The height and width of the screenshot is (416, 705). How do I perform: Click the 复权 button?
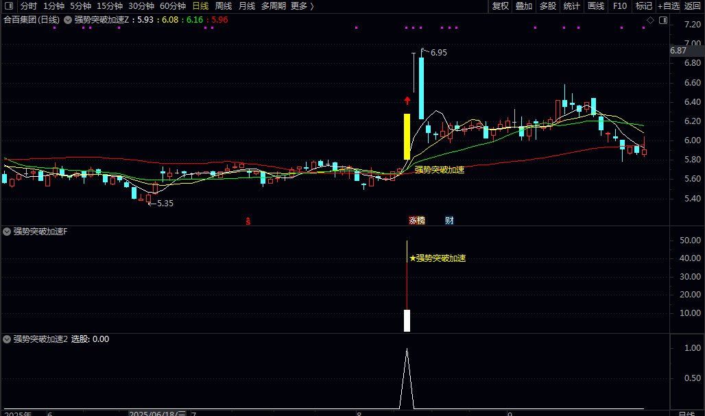click(x=500, y=6)
